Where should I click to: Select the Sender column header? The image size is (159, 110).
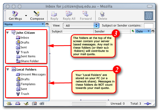tap(112, 31)
